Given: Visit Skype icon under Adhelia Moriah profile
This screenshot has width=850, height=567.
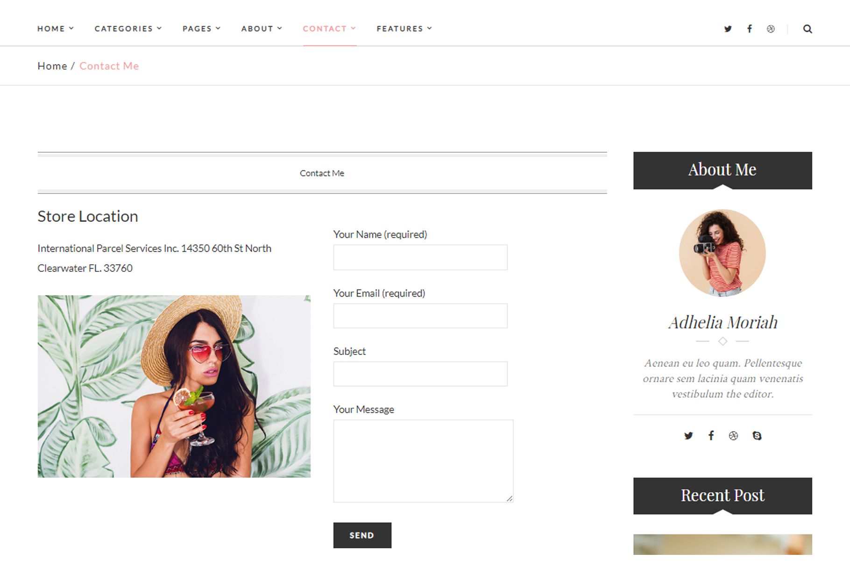Looking at the screenshot, I should coord(757,436).
